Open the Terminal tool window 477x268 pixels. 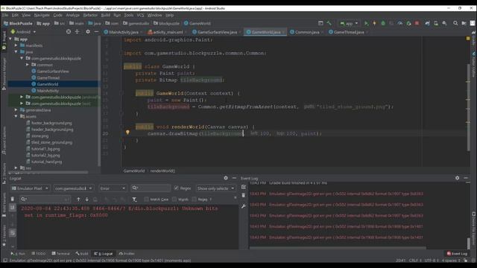click(60, 253)
